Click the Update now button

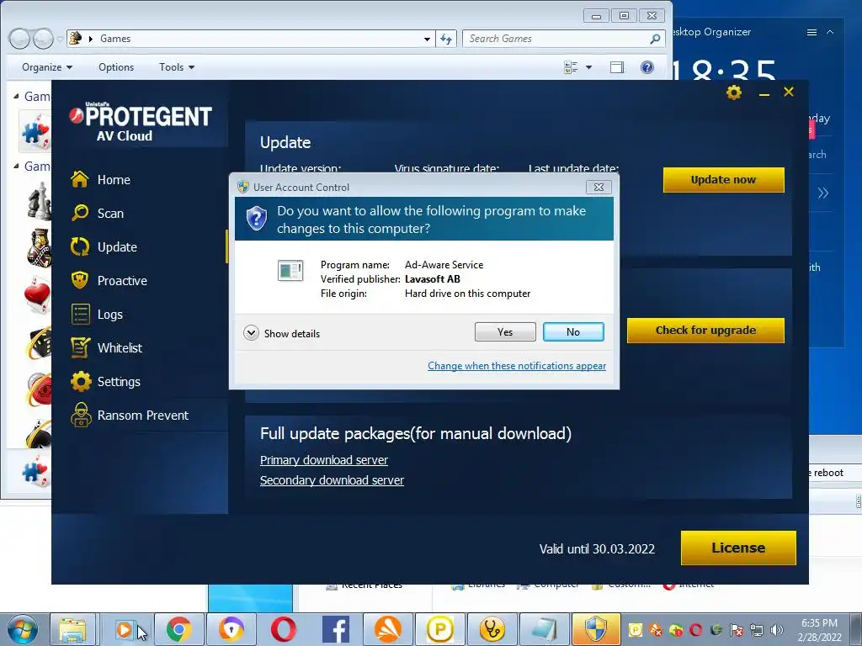[x=723, y=180]
